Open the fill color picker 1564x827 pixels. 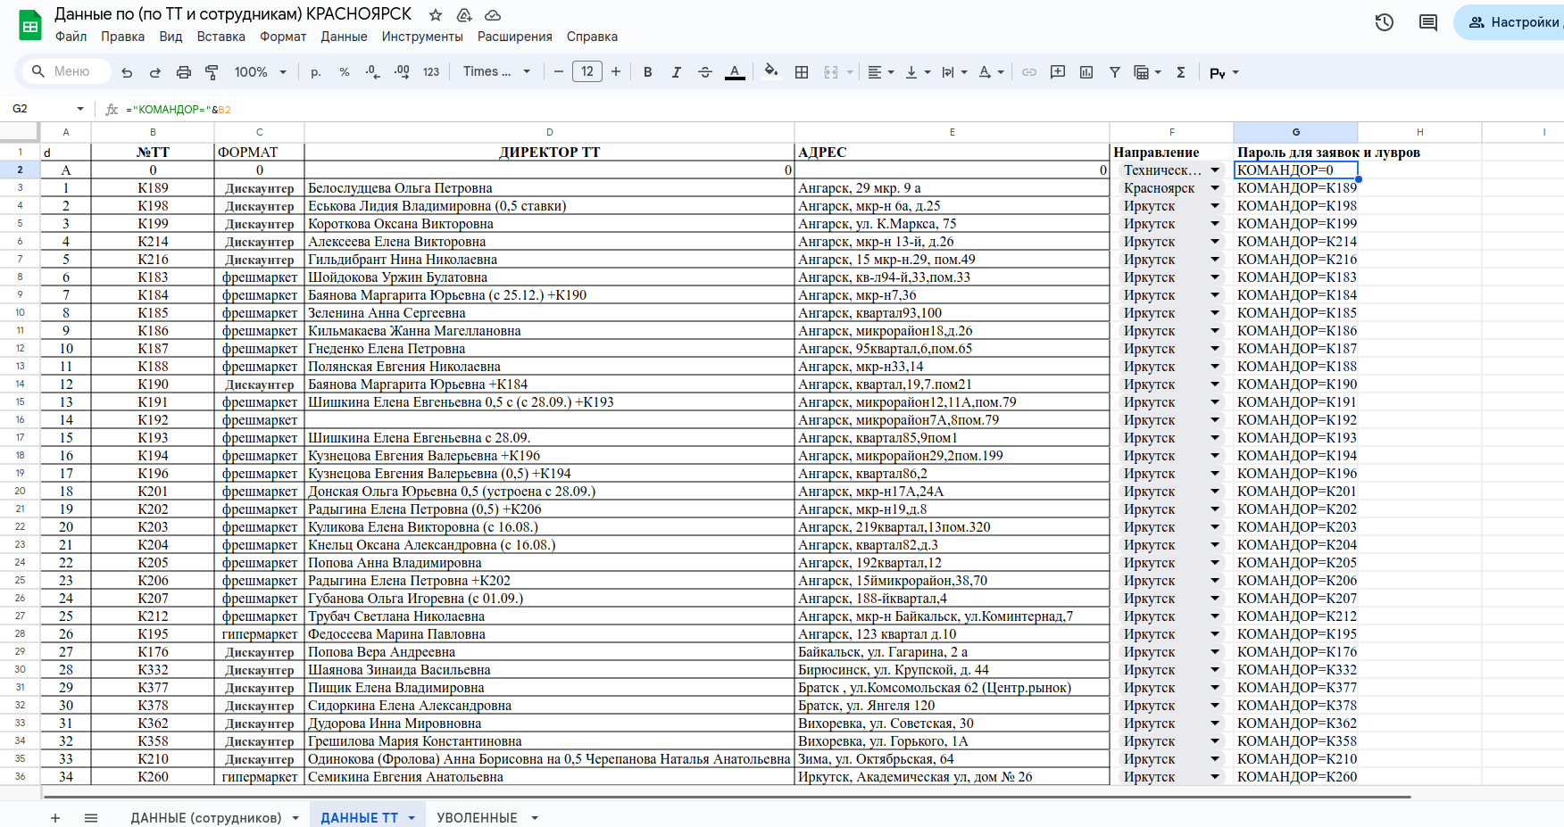pyautogui.click(x=771, y=72)
